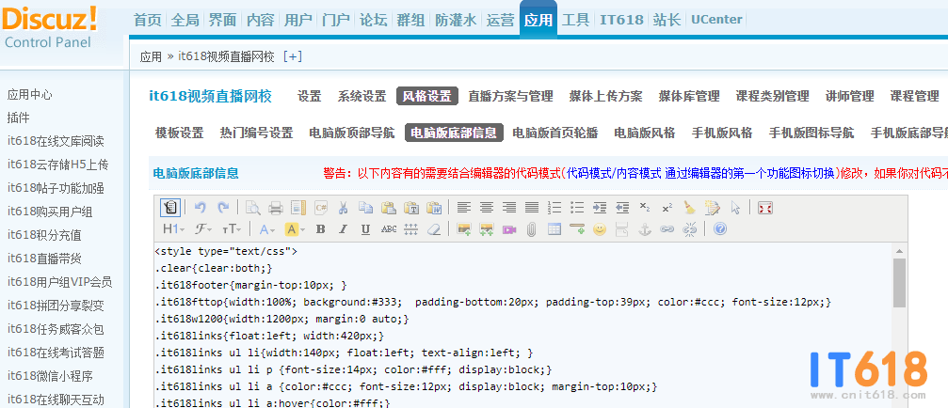Viewport: 948px width, 408px height.
Task: Toggle the editor source code mode icon
Action: tap(170, 208)
